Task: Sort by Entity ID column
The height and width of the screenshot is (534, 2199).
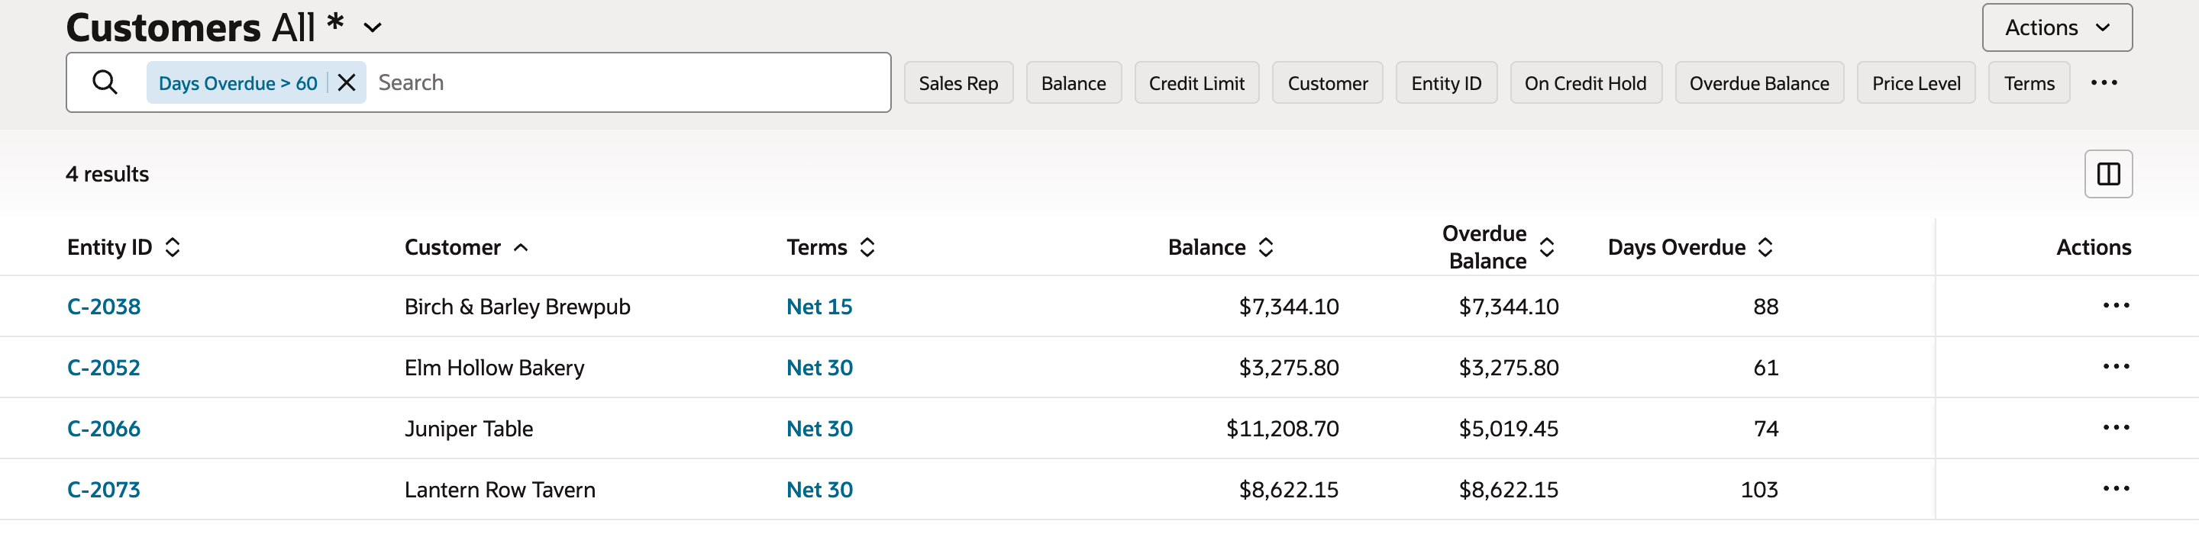Action: click(173, 247)
